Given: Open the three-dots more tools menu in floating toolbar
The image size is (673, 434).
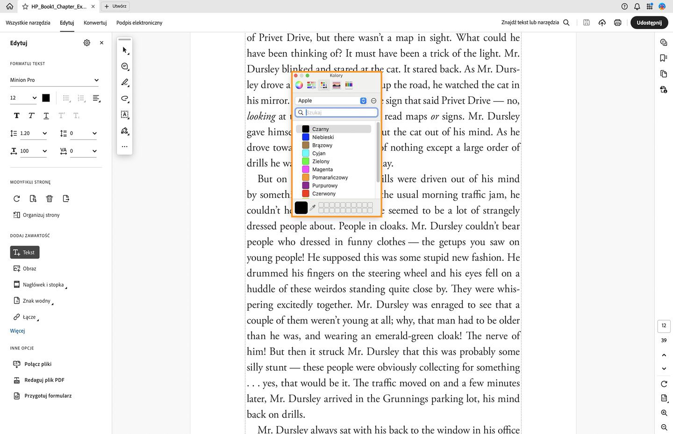Looking at the screenshot, I should click(x=125, y=147).
